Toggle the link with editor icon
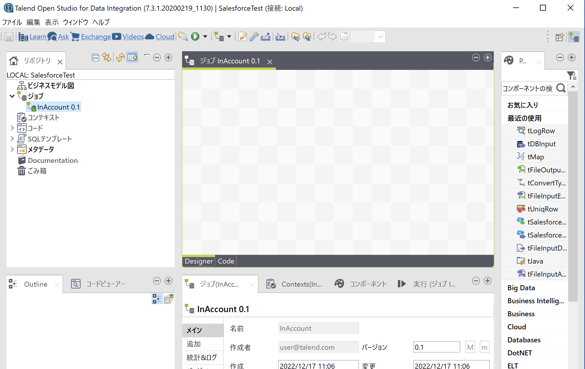 click(x=107, y=57)
